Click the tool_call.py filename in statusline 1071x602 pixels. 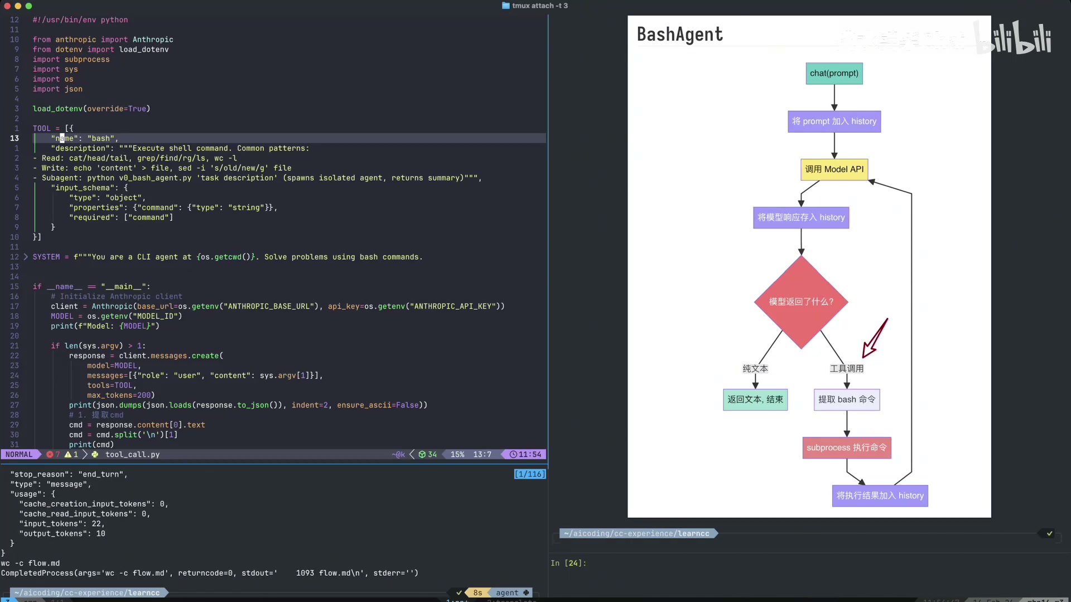132,454
